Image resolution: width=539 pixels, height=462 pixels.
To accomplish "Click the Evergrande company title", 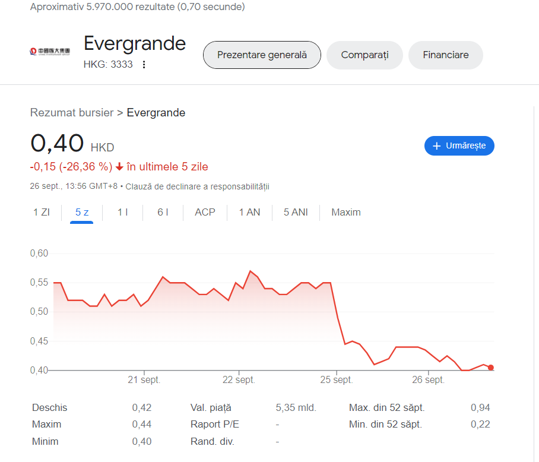I will (135, 43).
